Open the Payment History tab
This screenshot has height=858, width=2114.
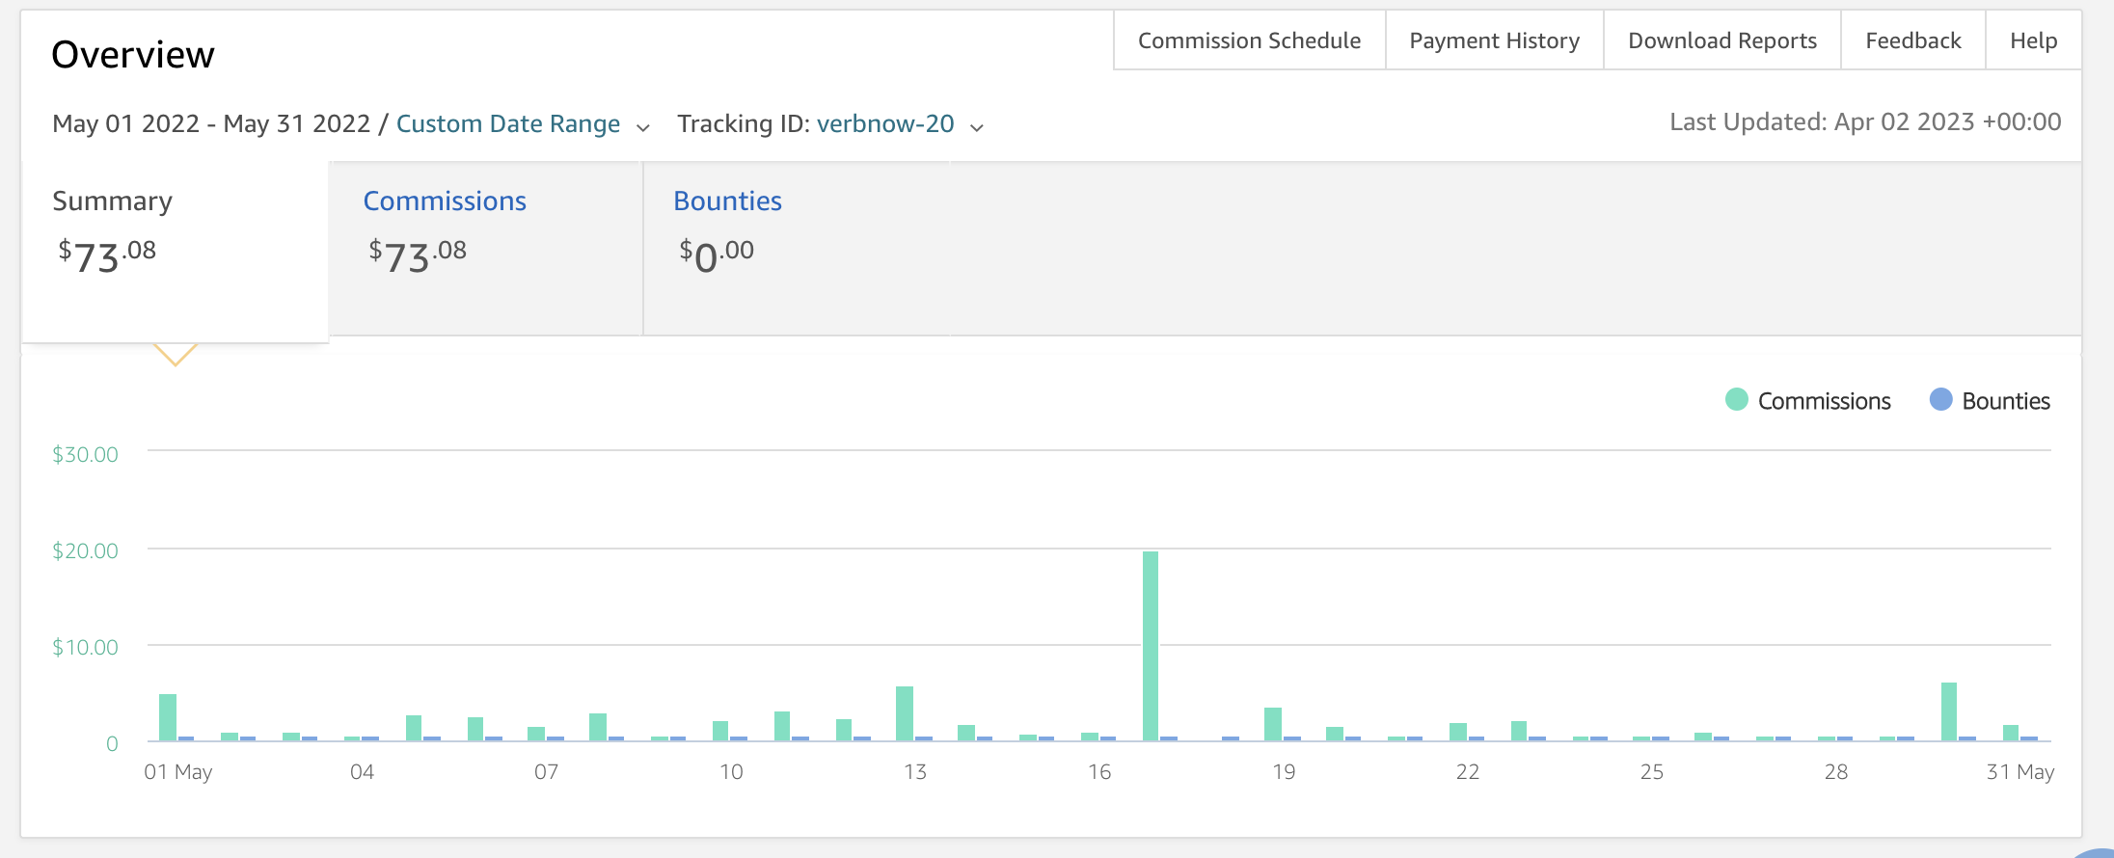[x=1494, y=40]
